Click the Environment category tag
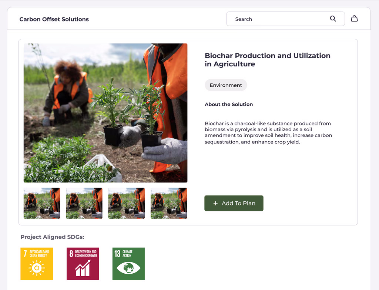The width and height of the screenshot is (379, 290). (226, 85)
